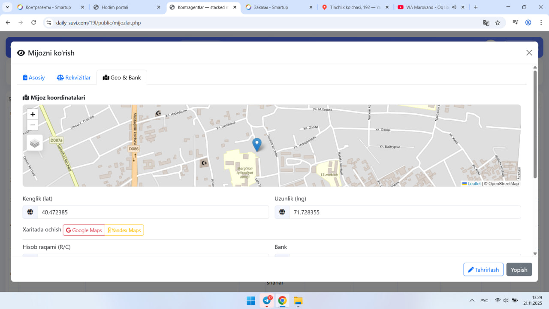
Task: Open the Chrome profile icon
Action: [528, 23]
